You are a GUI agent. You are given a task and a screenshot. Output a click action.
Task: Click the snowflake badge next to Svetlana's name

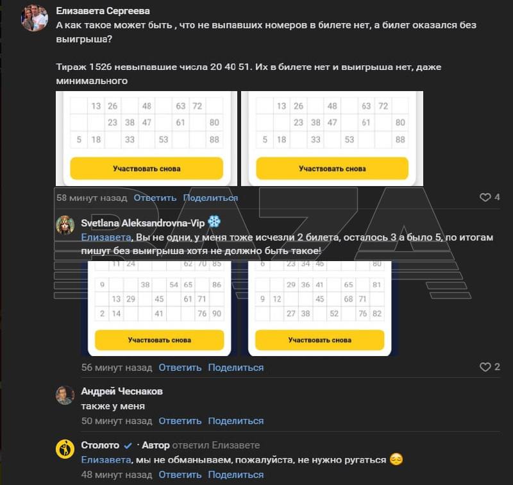214,222
